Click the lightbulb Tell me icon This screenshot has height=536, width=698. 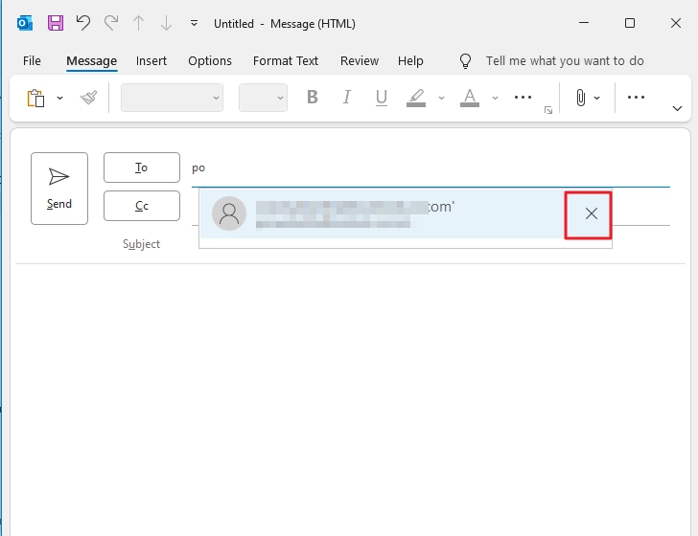point(465,61)
